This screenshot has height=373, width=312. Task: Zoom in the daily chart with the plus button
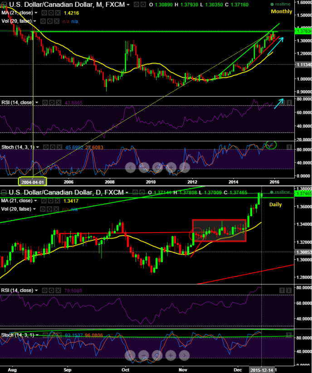[171, 355]
